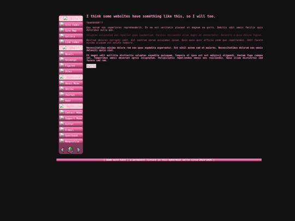Viewport: 295px width, 221px height.
Task: Open the Figures link
Action: (71, 65)
